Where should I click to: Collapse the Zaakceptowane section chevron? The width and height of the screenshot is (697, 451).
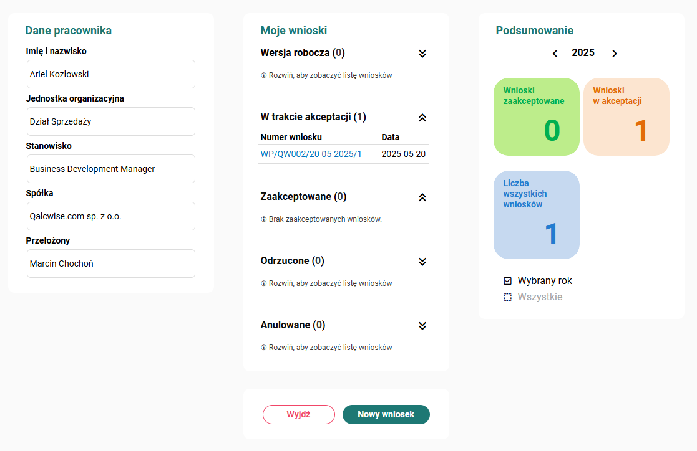(422, 197)
